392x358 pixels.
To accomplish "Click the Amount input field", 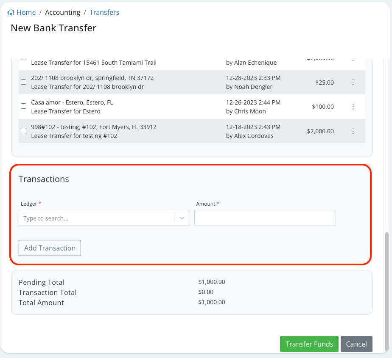I will coord(265,218).
